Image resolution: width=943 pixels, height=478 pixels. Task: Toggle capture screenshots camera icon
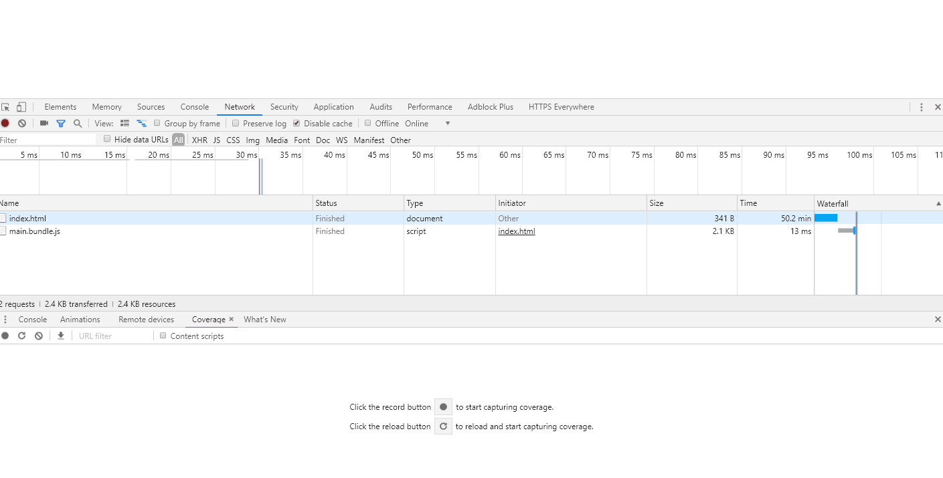coord(44,123)
